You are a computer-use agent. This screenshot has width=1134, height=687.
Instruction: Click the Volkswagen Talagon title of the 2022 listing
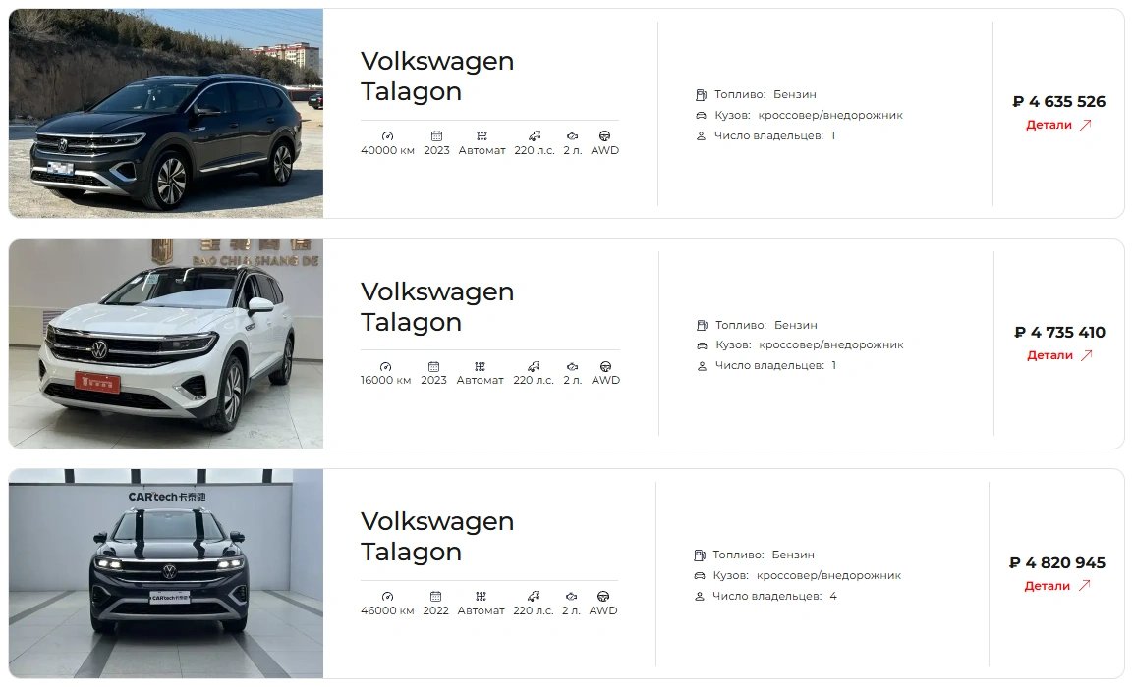437,536
